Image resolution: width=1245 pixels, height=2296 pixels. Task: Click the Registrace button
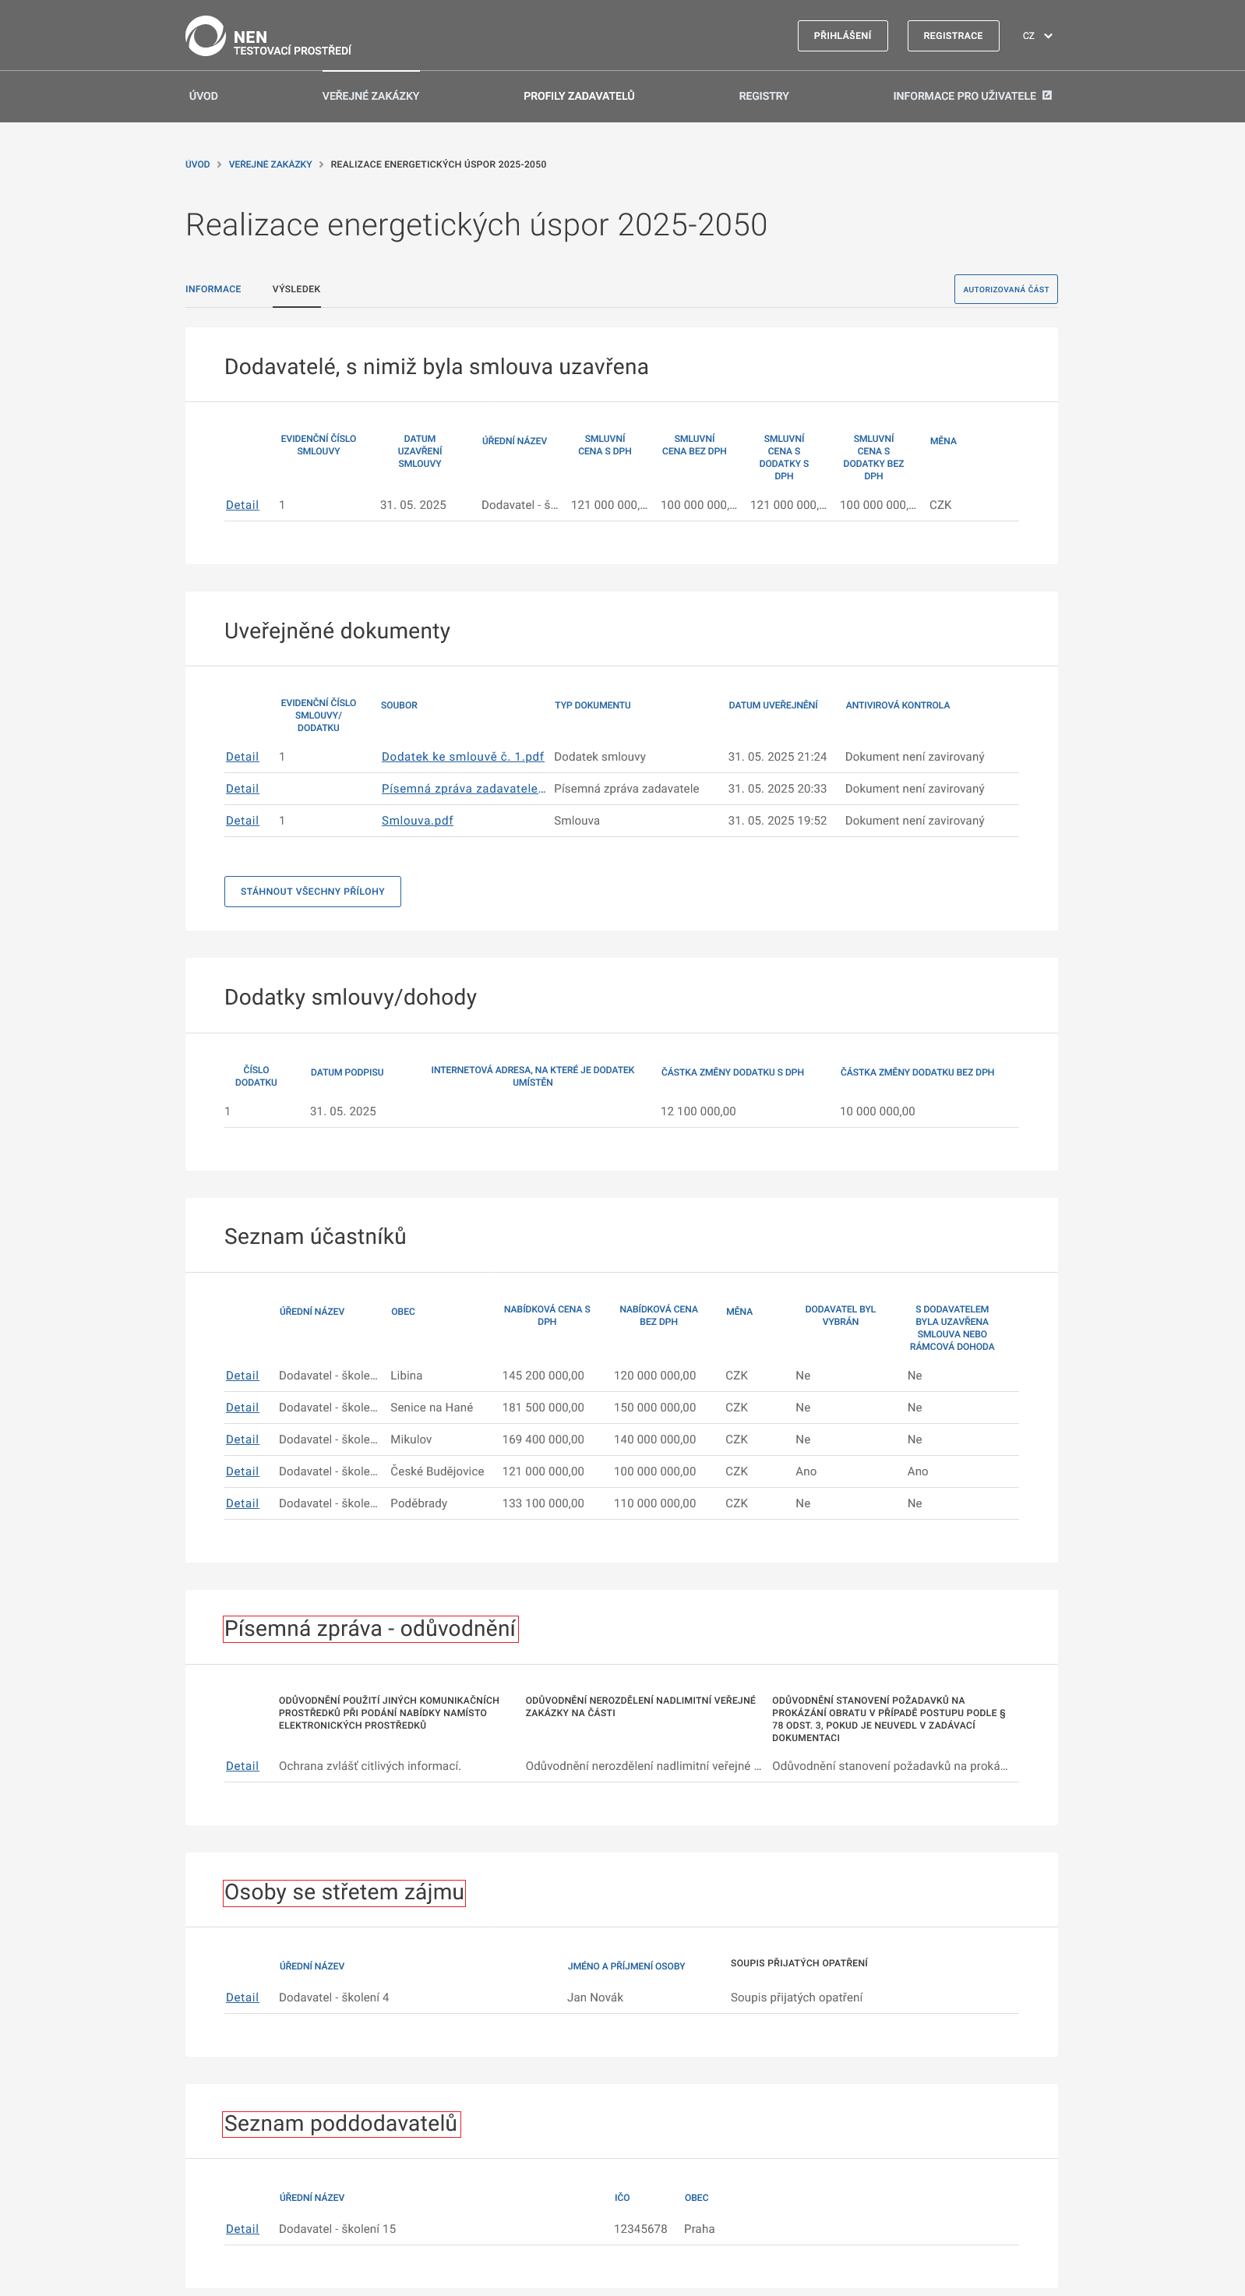(953, 36)
